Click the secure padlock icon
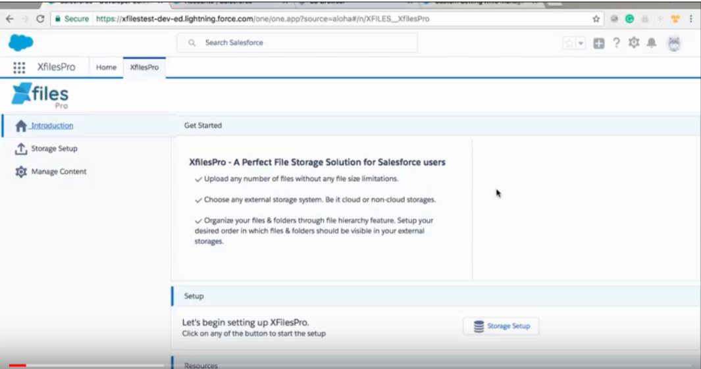This screenshot has width=701, height=369. pos(58,19)
